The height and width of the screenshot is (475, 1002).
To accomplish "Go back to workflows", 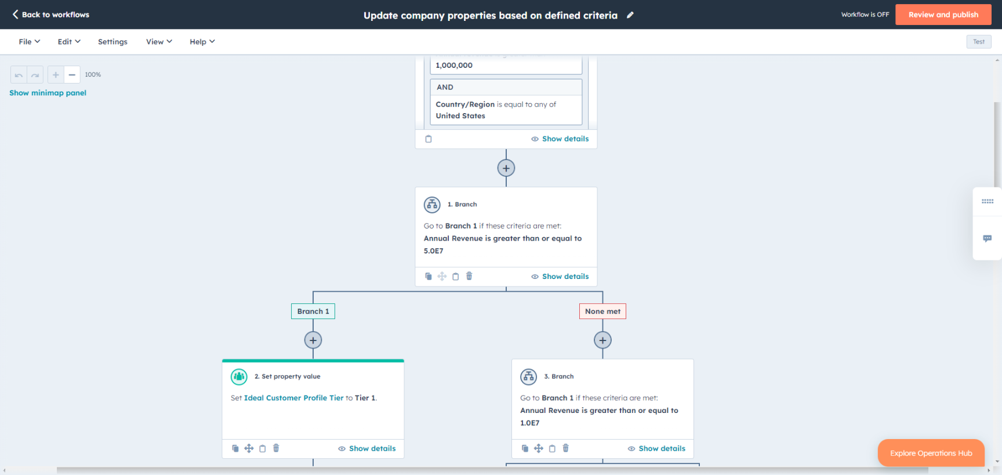I will (50, 14).
